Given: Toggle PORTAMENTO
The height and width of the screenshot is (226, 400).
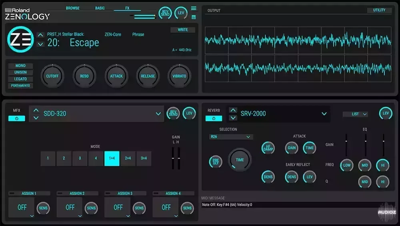Looking at the screenshot, I should [20, 85].
